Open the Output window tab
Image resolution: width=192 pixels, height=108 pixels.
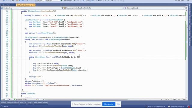30,103
